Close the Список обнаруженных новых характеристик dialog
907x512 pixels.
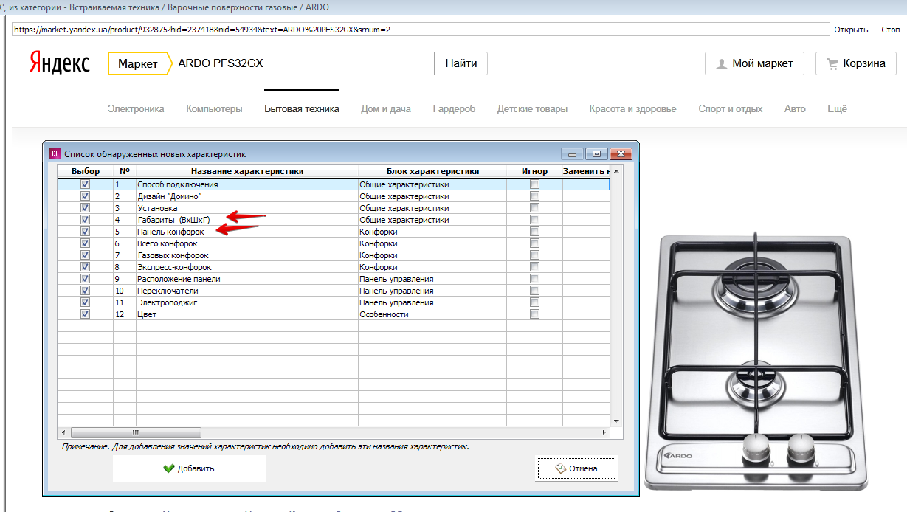coord(621,154)
